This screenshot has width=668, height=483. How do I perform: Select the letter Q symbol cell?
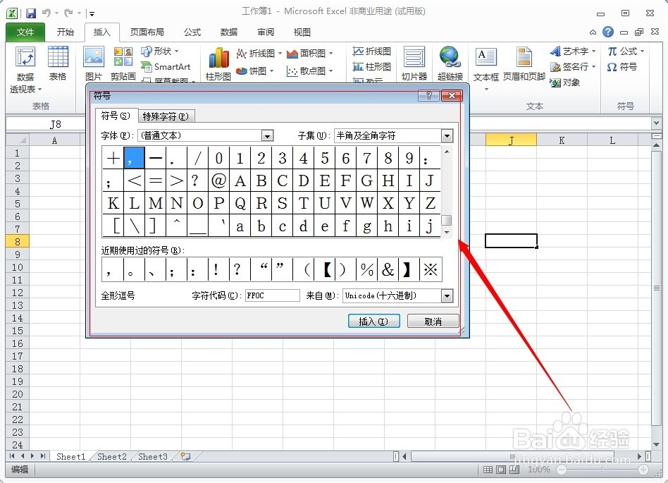tap(240, 203)
